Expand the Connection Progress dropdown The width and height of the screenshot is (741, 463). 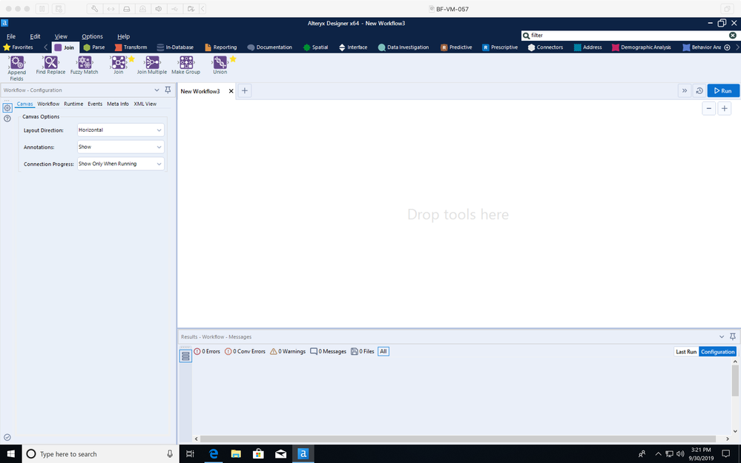click(x=159, y=164)
